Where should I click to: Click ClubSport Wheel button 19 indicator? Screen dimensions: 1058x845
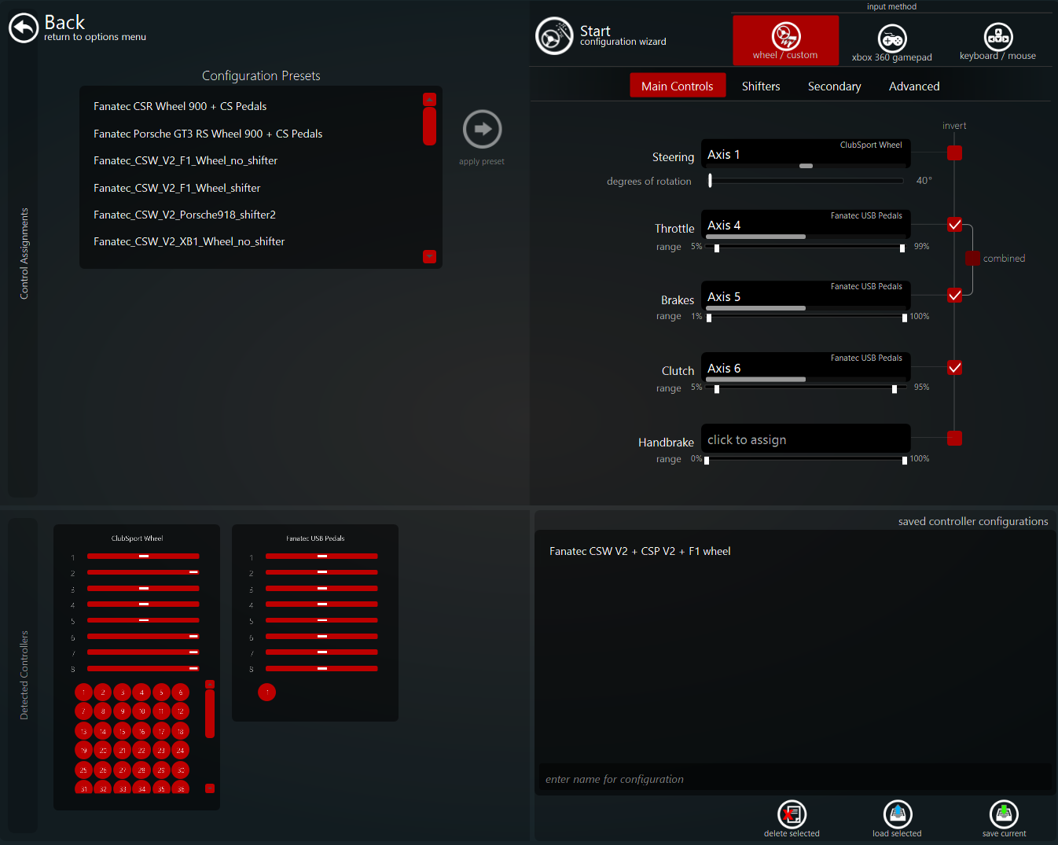[x=83, y=751]
